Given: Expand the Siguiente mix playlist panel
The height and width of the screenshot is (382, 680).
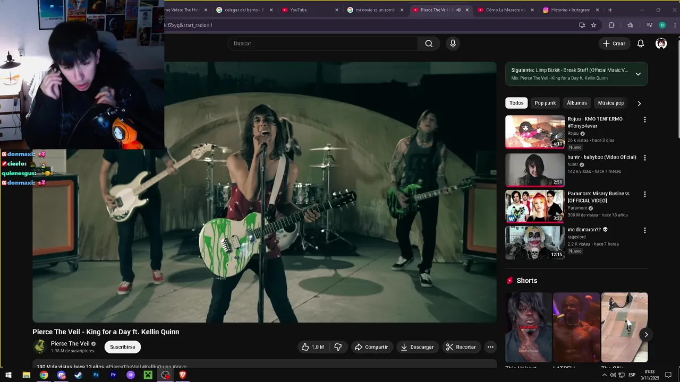Looking at the screenshot, I should [x=638, y=74].
